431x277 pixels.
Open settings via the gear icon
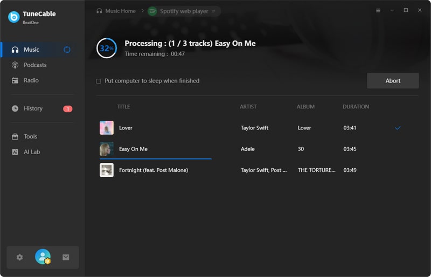click(x=19, y=257)
